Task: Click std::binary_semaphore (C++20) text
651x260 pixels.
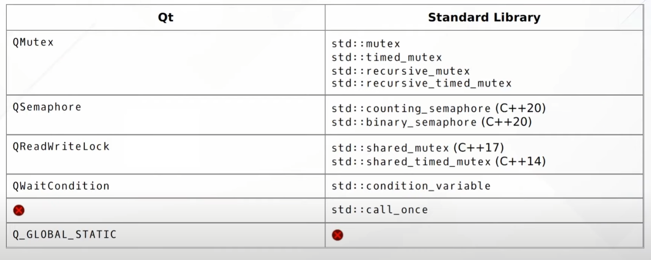Action: 432,122
